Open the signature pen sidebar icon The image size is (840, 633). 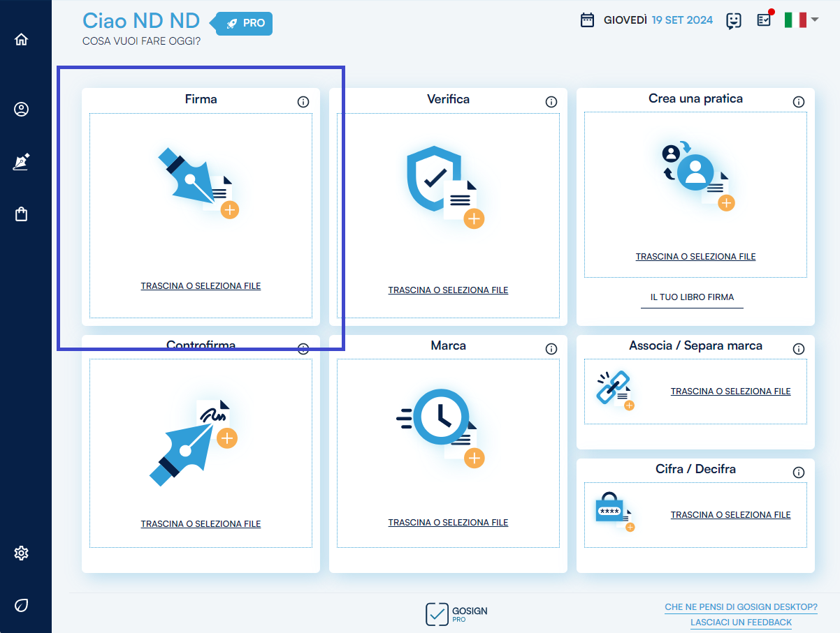pyautogui.click(x=21, y=162)
